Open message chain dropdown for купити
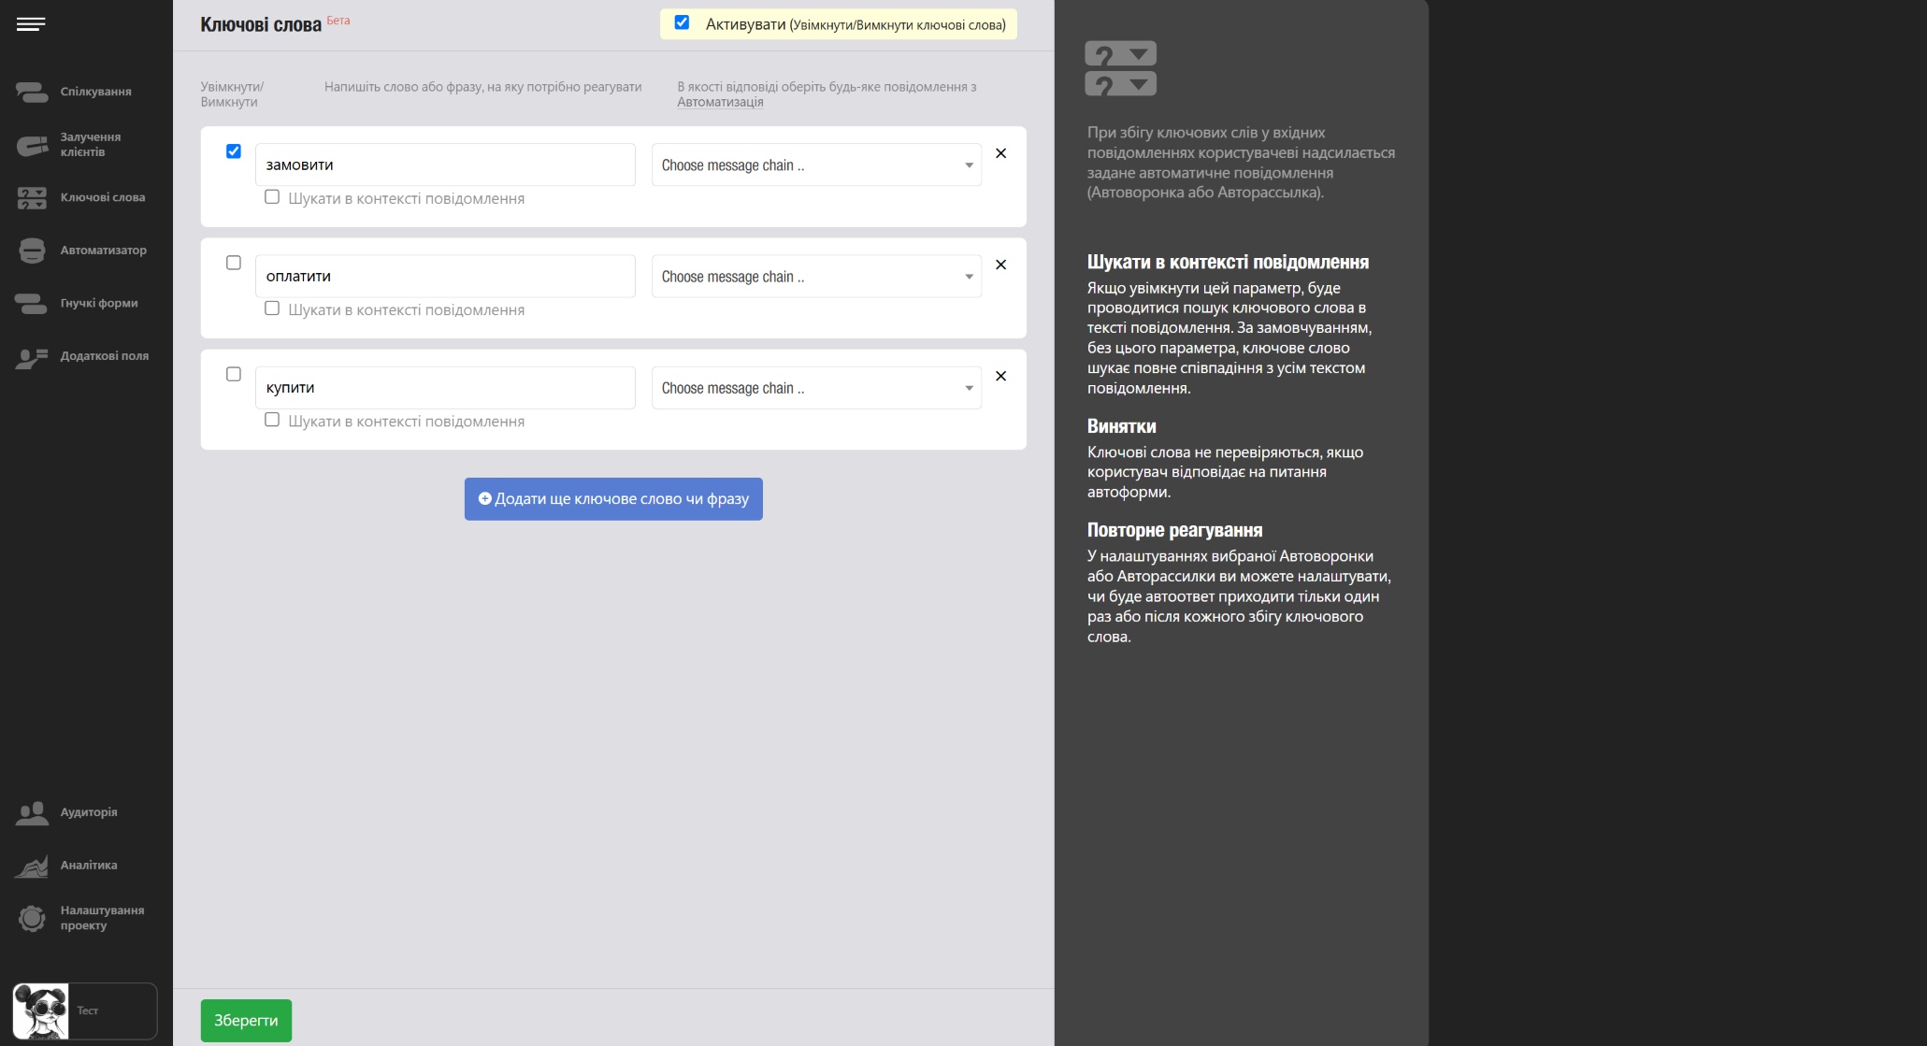The image size is (1927, 1046). point(816,387)
